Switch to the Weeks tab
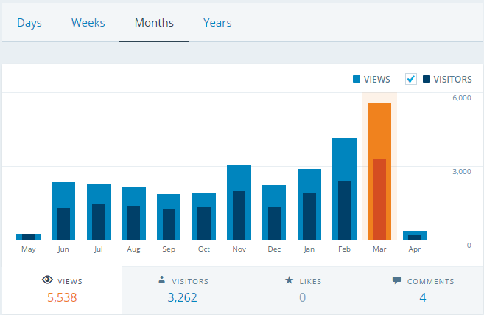484x315 pixels. 88,23
